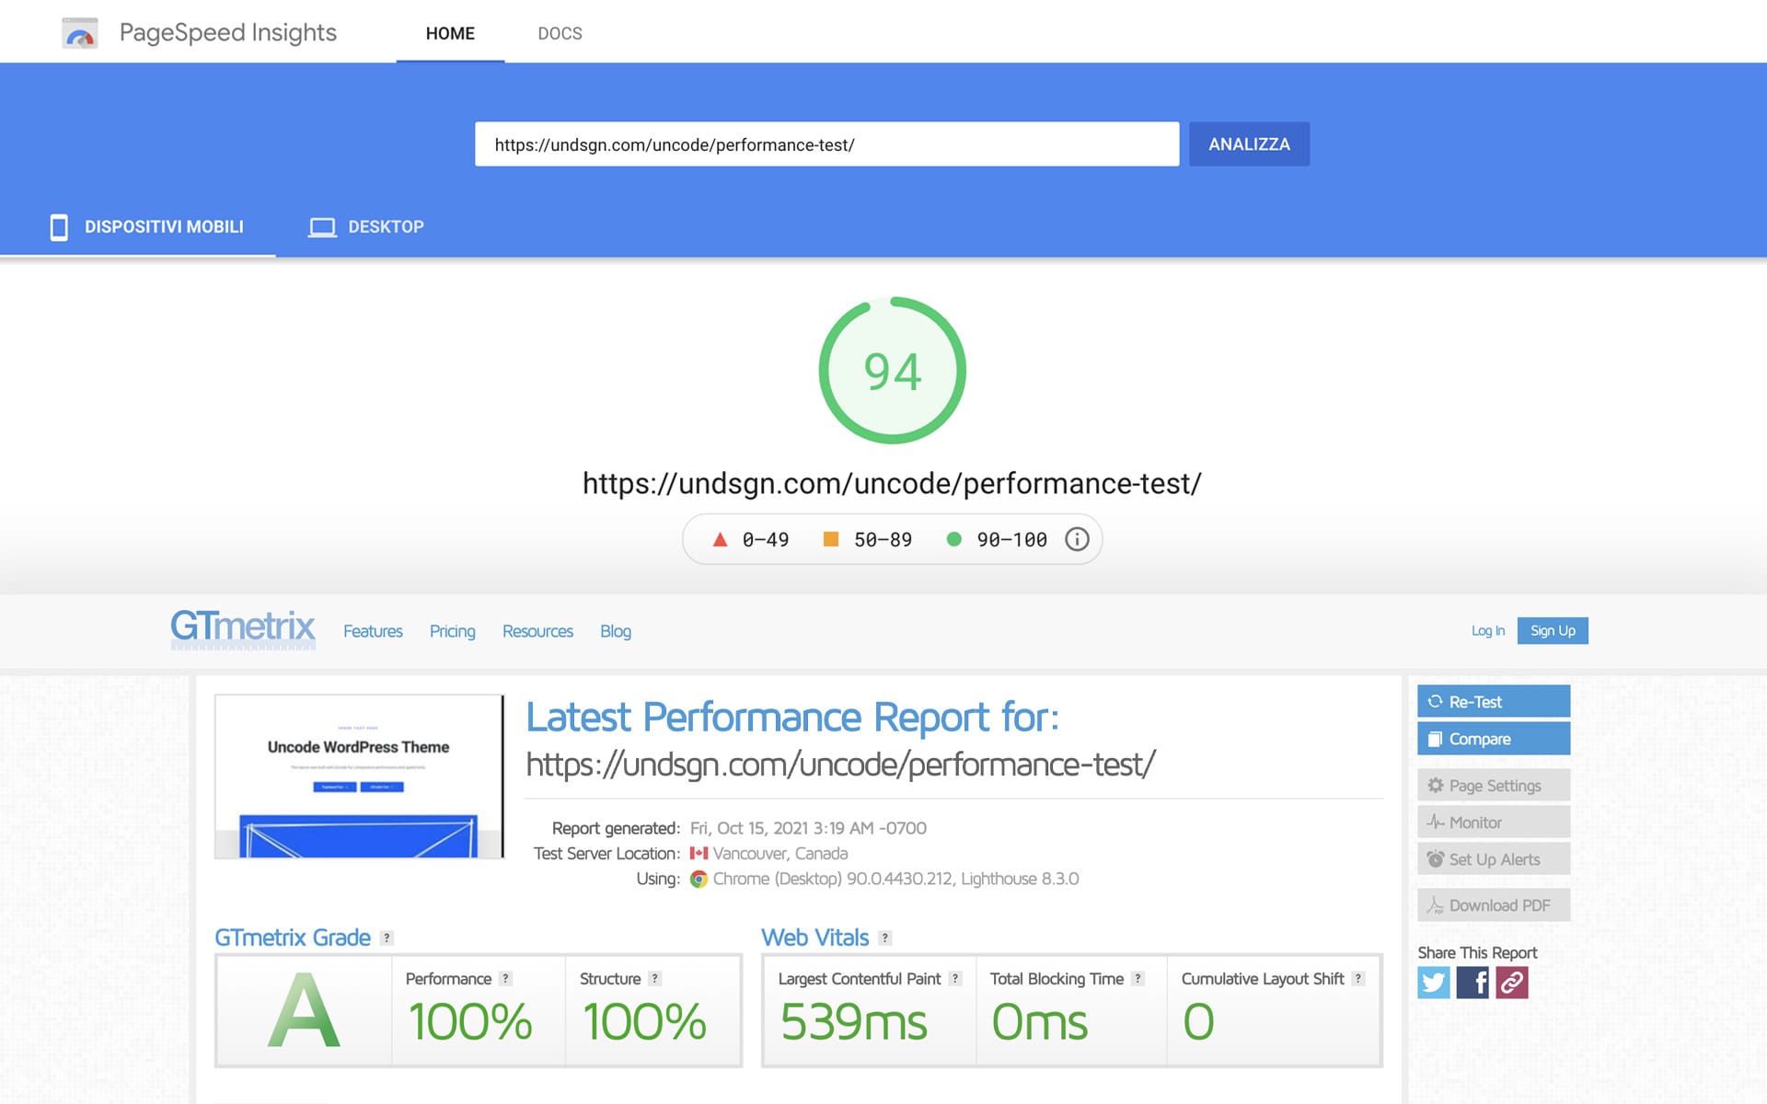Click the A grade letter
Image resolution: width=1767 pixels, height=1104 pixels.
click(304, 1011)
